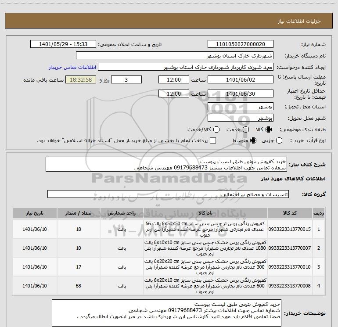This screenshot has width=338, height=327.
Task: Click the delivery province field بوشهر
Action: coord(241,106)
